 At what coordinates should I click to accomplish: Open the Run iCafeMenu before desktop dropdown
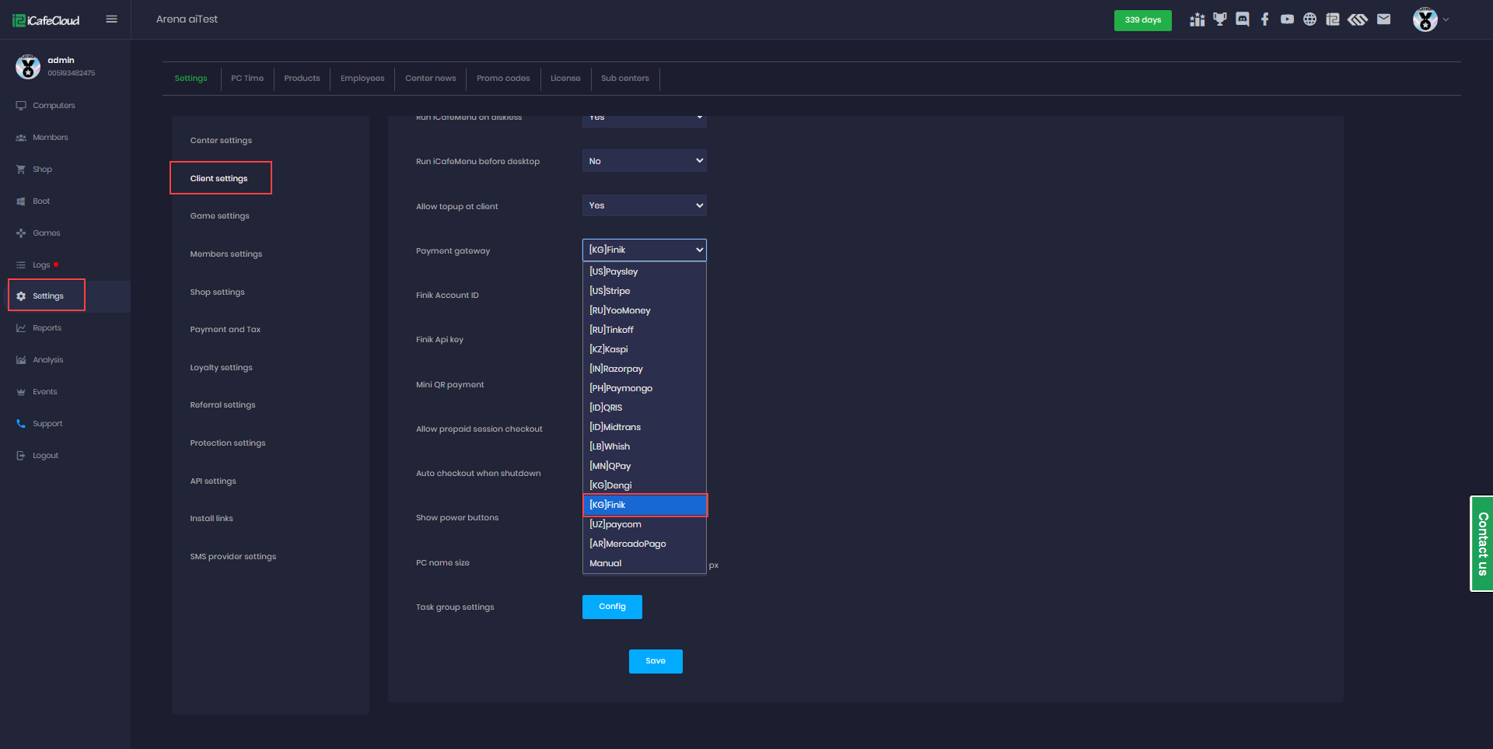point(644,161)
